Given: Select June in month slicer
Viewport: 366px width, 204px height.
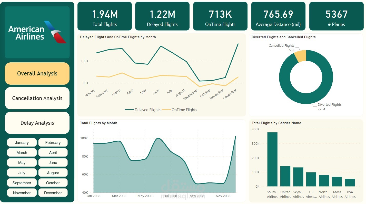Looking at the screenshot, I should tap(53, 162).
